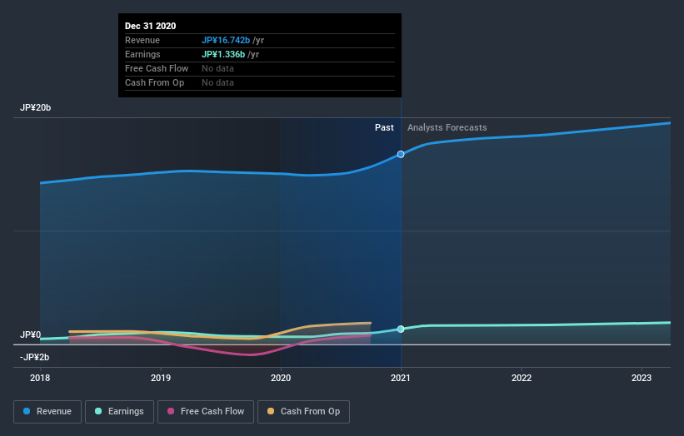Viewport: 684px width, 436px height.
Task: Click the JP¥20b y-axis label
Action: tap(35, 107)
